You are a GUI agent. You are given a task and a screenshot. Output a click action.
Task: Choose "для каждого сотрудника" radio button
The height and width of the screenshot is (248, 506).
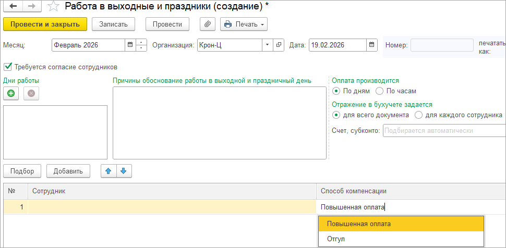click(x=418, y=115)
